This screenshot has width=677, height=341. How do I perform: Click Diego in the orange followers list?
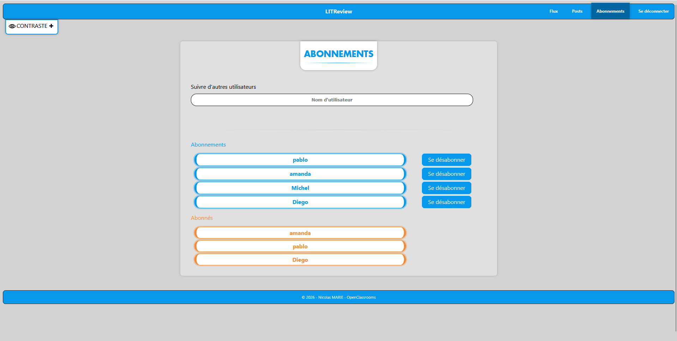[300, 260]
